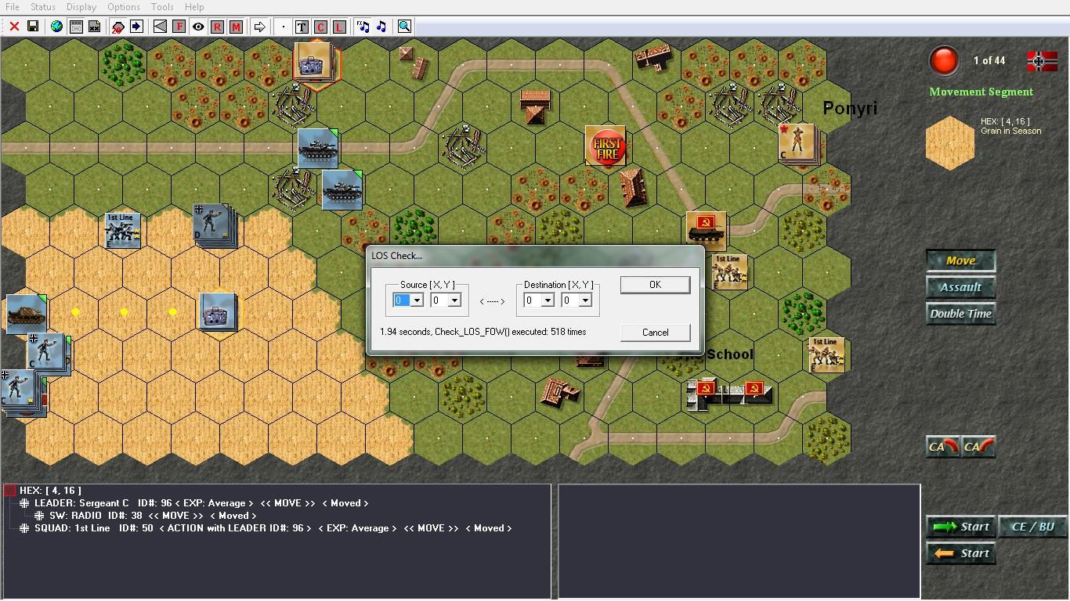The height and width of the screenshot is (601, 1070).
Task: Click the Soviet tank counter with red flag
Action: (x=706, y=231)
